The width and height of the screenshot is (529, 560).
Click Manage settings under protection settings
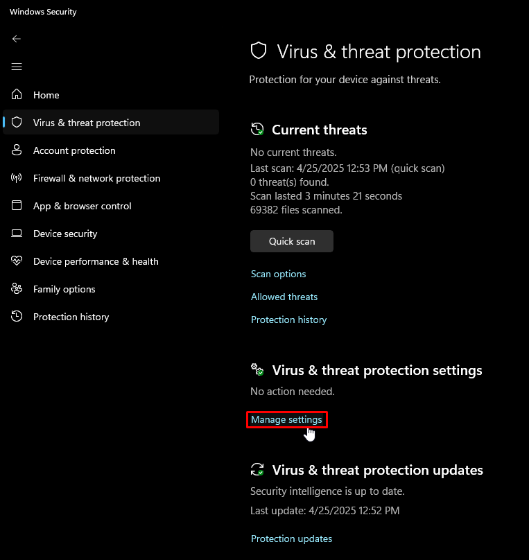(x=286, y=419)
